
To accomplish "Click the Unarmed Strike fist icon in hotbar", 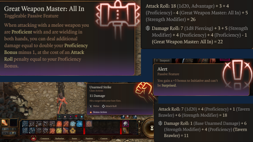I will pyautogui.click(x=89, y=124).
